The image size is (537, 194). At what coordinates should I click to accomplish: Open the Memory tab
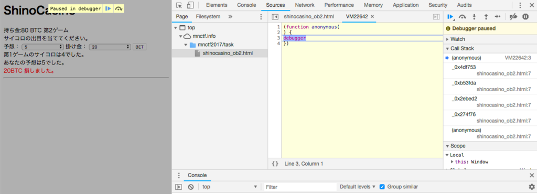click(373, 5)
